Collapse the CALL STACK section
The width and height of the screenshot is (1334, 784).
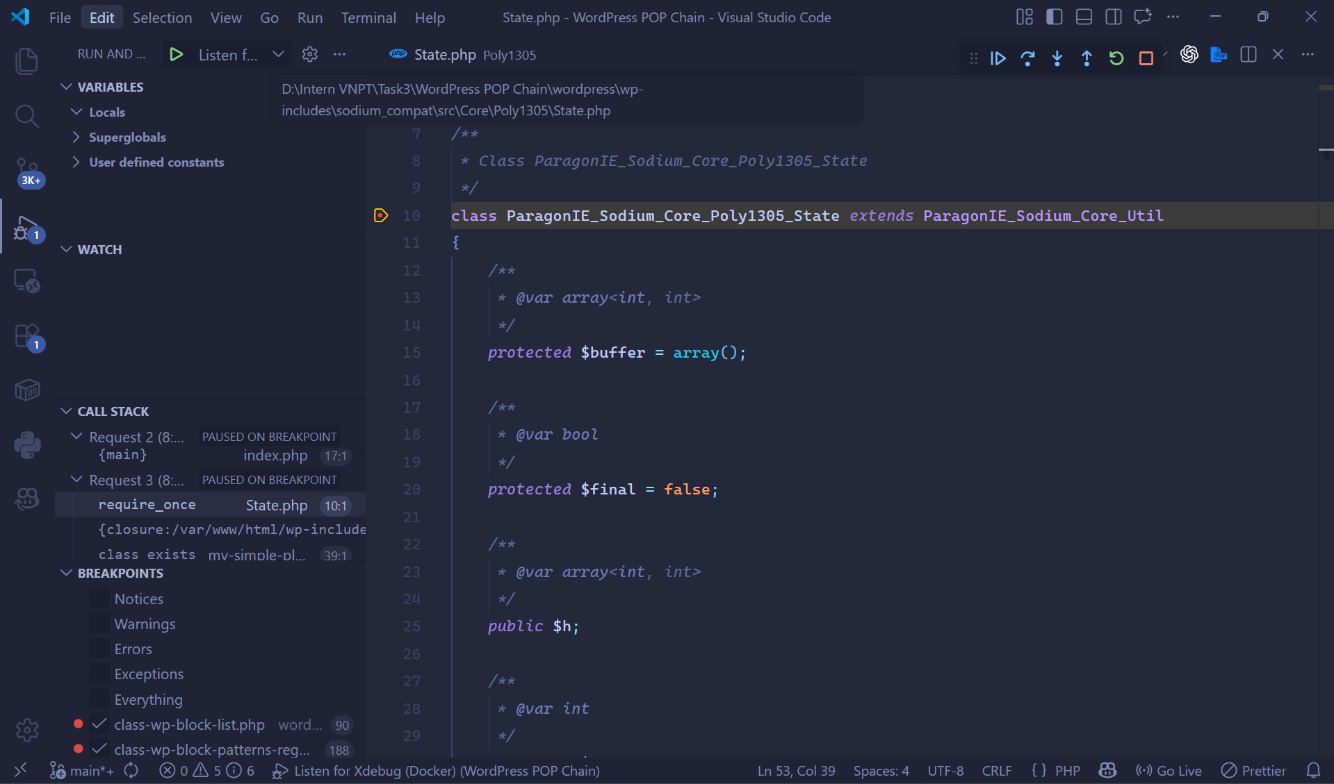67,411
